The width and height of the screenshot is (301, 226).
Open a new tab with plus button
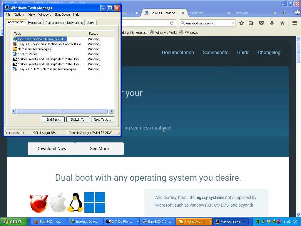pos(284,13)
